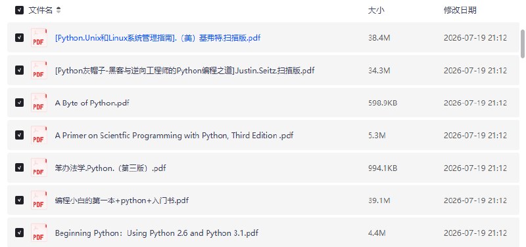This screenshot has height=247, width=526.
Task: Open Beginning Python: Using Python 2.6 and 3.1.pdf
Action: pos(156,233)
